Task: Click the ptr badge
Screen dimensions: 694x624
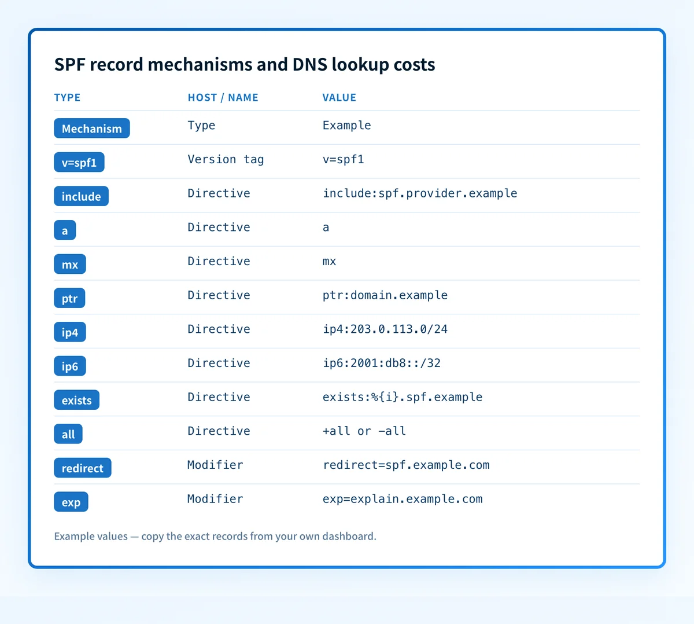Action: 70,298
